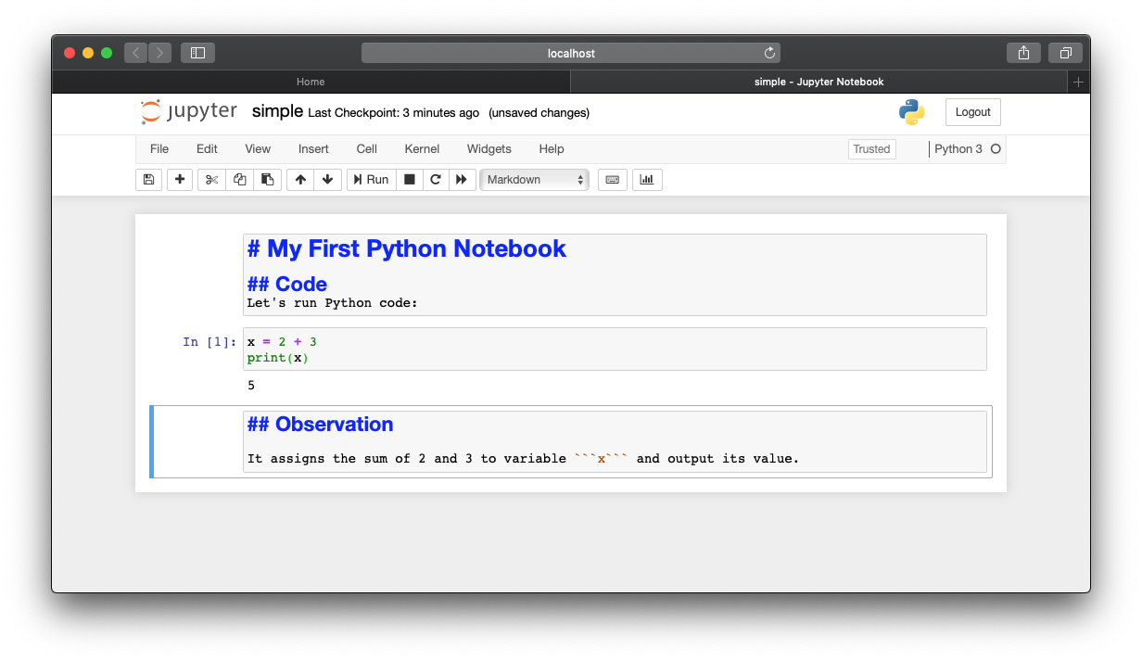Click the localhost address bar
This screenshot has width=1142, height=661.
click(x=571, y=53)
